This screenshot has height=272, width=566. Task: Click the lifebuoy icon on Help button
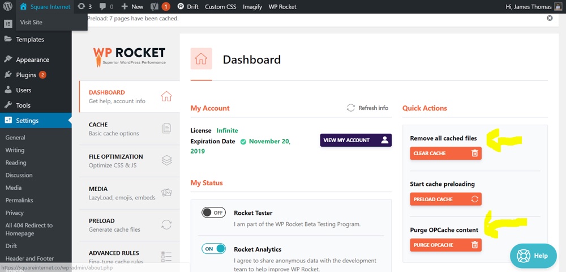[524, 256]
